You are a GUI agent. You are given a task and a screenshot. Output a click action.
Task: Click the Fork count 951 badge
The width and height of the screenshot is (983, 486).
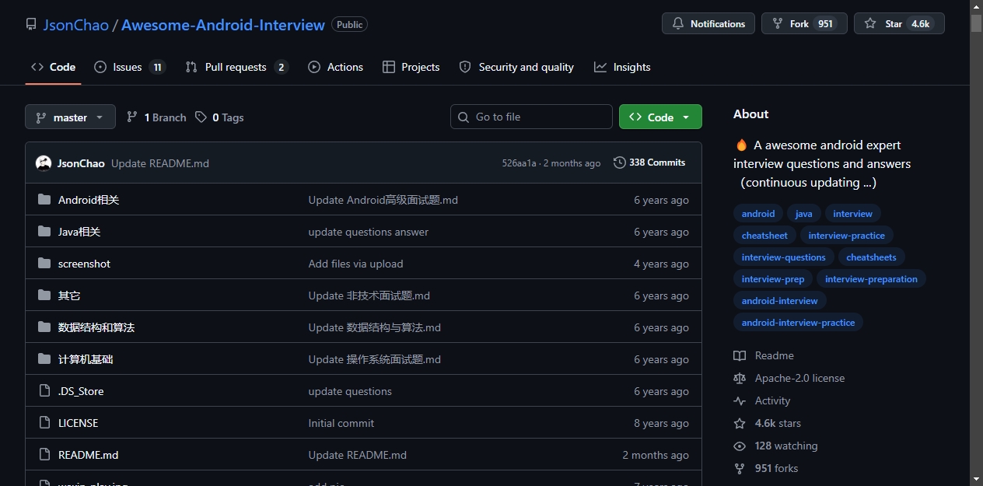[x=826, y=24]
